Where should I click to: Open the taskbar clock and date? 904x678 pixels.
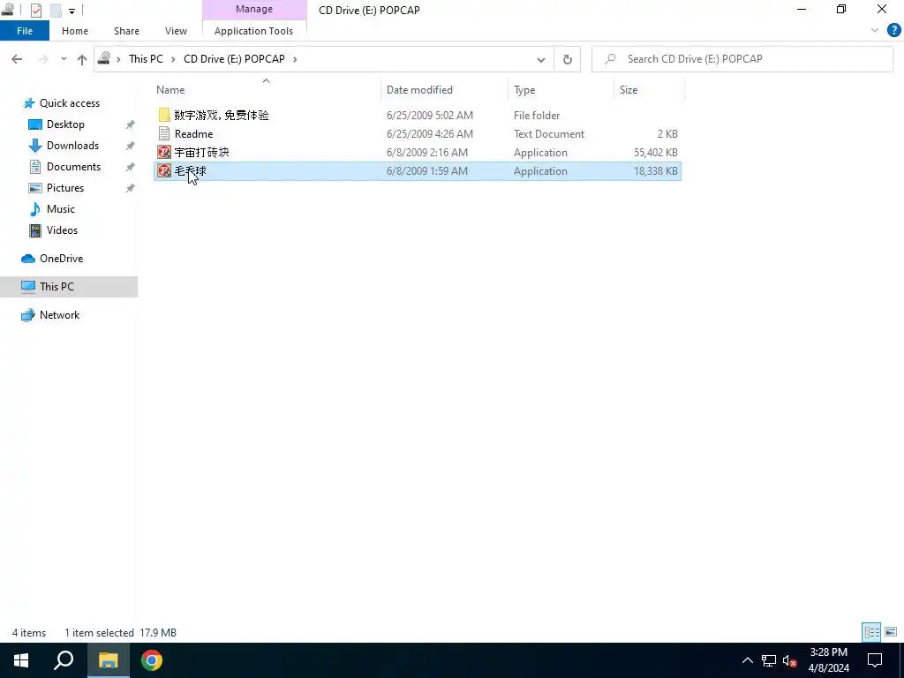tap(828, 660)
